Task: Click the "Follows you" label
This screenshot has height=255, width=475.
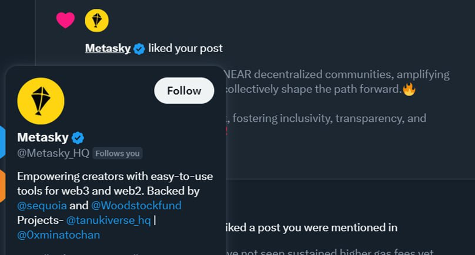Action: coord(118,154)
